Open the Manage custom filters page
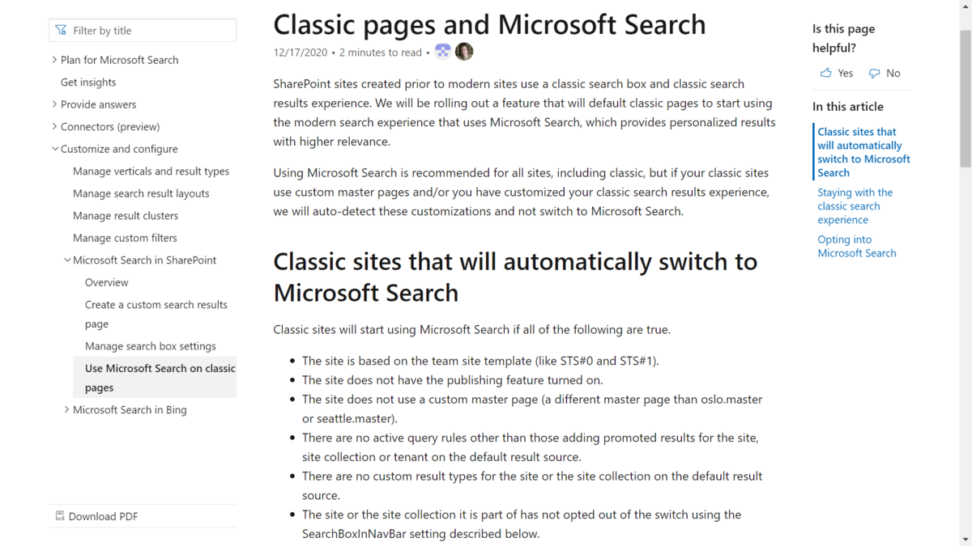The height and width of the screenshot is (546, 972). tap(125, 238)
